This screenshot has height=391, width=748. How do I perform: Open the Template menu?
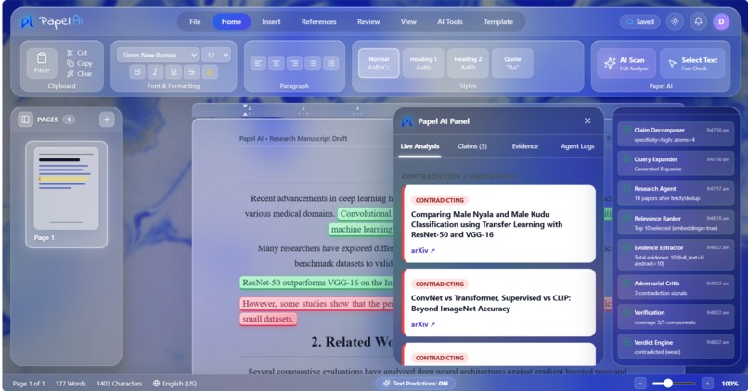498,22
